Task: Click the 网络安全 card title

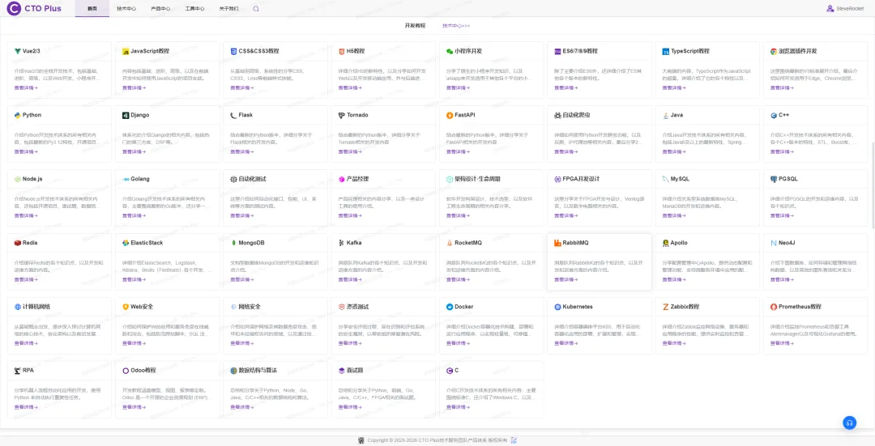Action: 250,308
